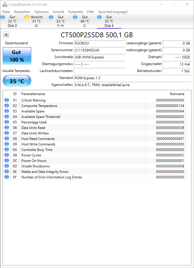Click the drive title CT500P2SSD8 500,1 GB
This screenshot has height=268, width=194.
click(97, 35)
